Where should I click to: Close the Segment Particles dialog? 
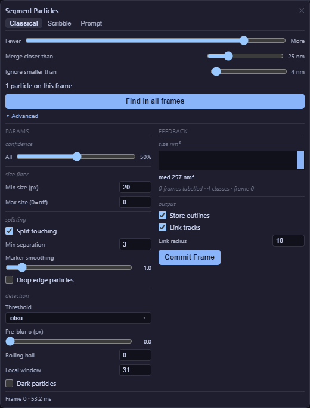[x=302, y=10]
